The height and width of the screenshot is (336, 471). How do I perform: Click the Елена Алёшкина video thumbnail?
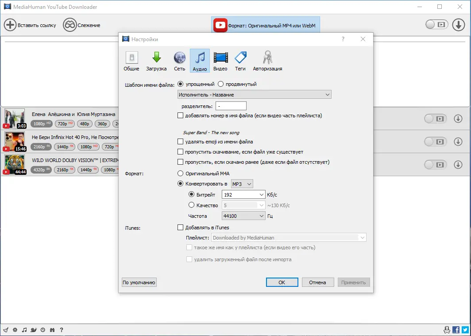pos(15,119)
